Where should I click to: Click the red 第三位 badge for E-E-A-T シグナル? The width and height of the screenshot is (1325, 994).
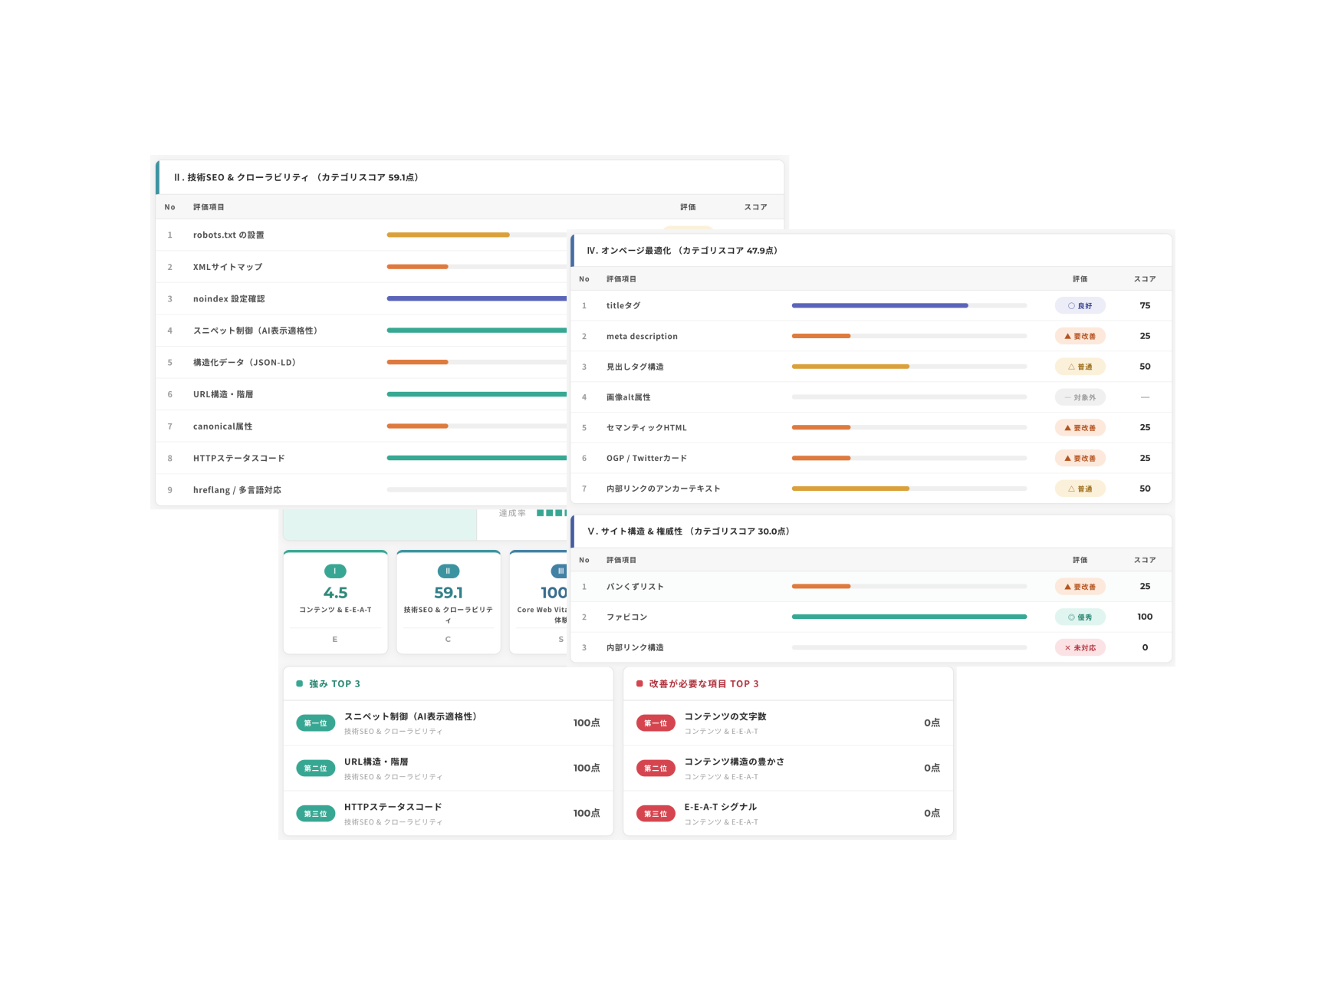[x=656, y=814]
